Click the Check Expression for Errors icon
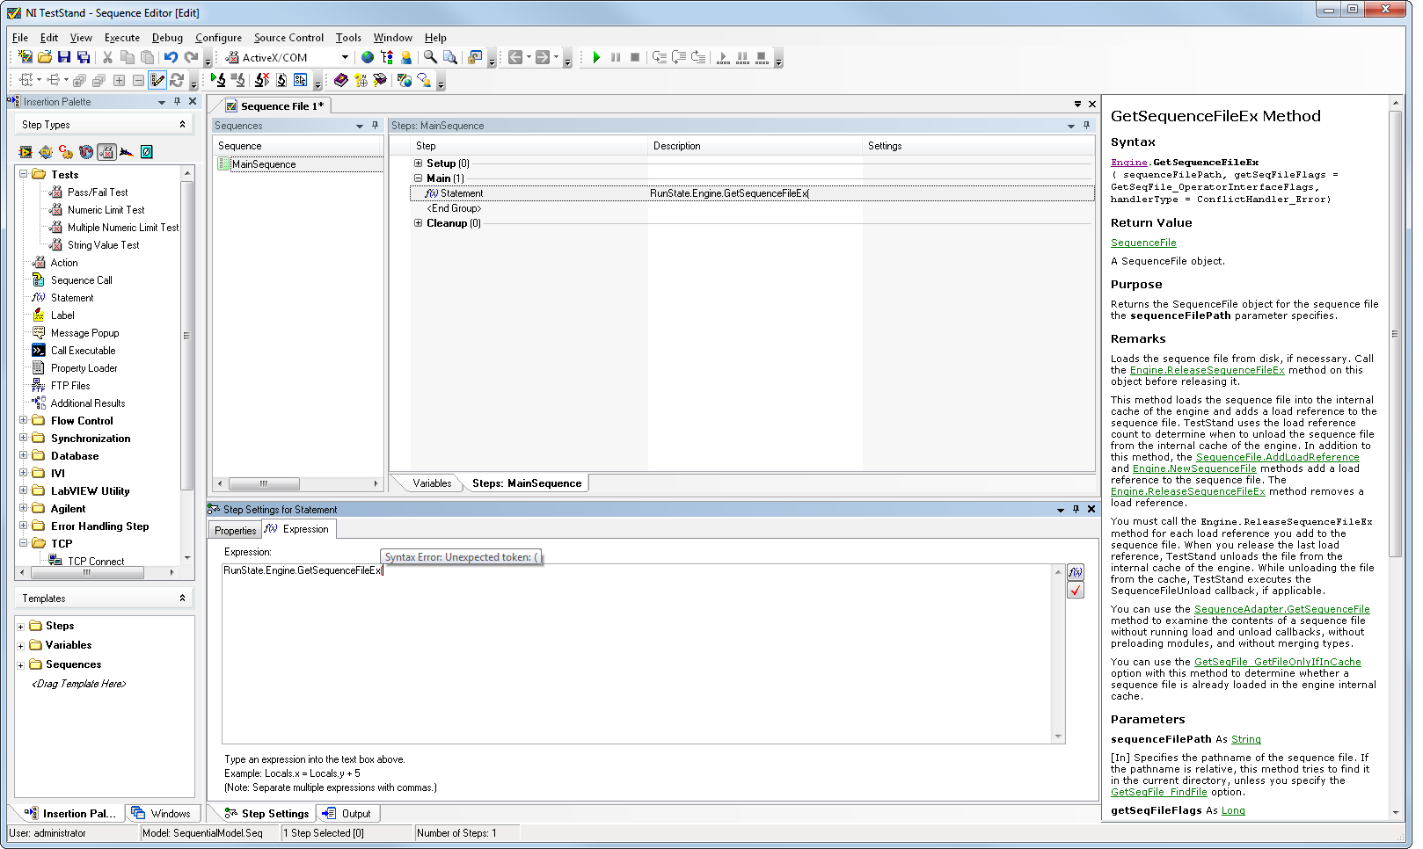1423x849 pixels. click(1076, 591)
